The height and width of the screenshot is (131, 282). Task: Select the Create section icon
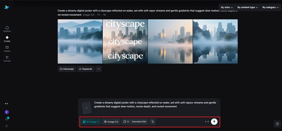[x=7, y=39]
